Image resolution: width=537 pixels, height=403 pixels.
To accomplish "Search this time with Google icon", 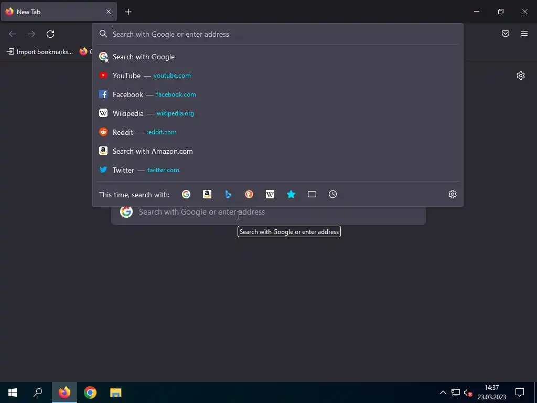I will [x=186, y=194].
